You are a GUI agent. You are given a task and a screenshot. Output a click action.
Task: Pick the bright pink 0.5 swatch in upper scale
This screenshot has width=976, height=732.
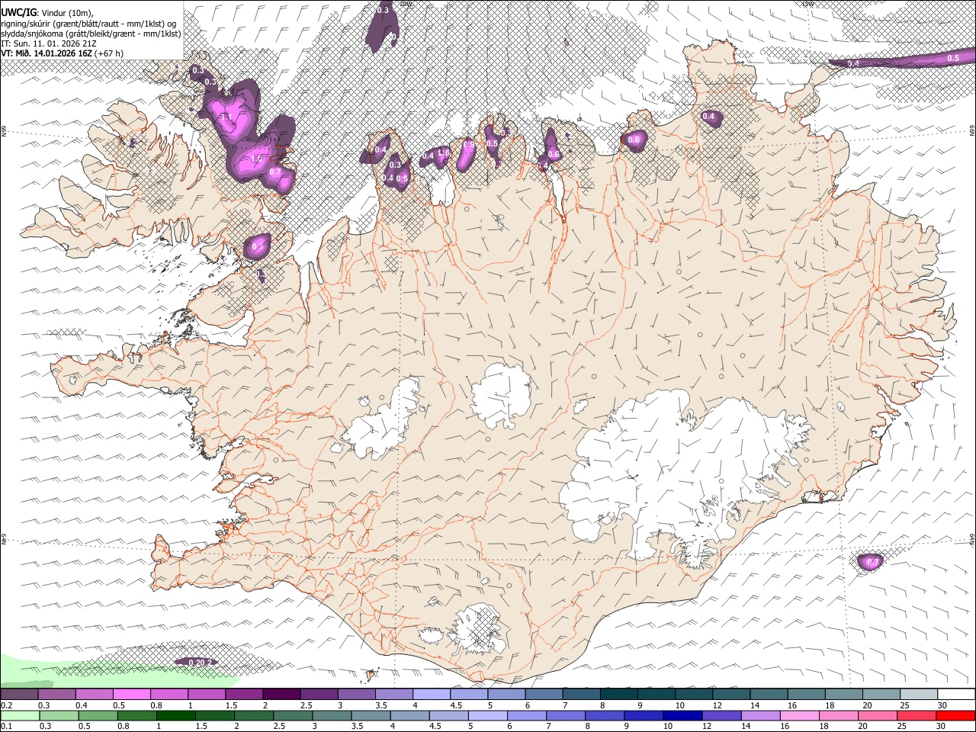(x=131, y=695)
